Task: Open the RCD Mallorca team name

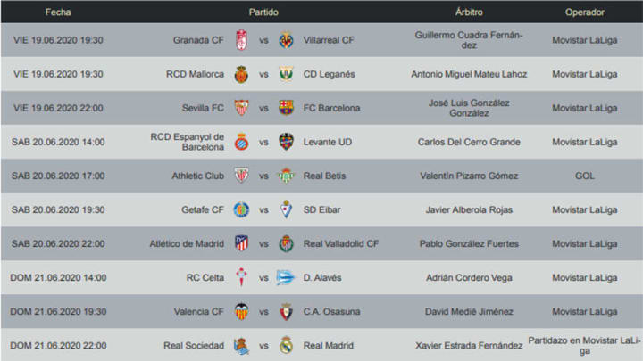Action: coord(195,74)
